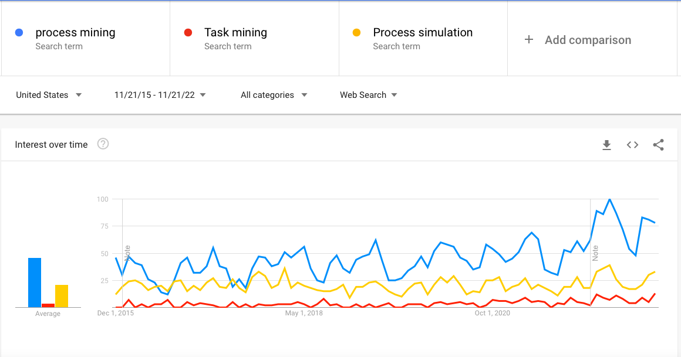Click the Interest over time heading
This screenshot has width=681, height=357.
point(50,144)
